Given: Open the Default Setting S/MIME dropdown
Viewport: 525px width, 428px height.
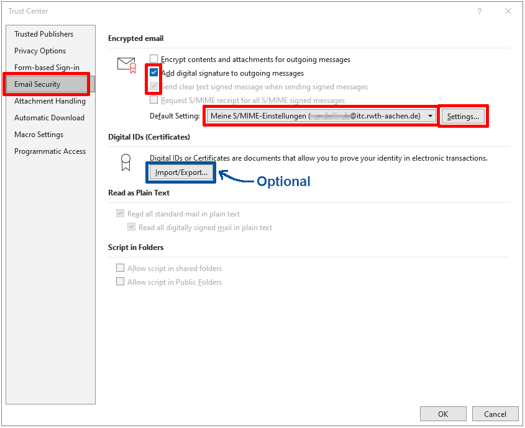Looking at the screenshot, I should pyautogui.click(x=431, y=115).
